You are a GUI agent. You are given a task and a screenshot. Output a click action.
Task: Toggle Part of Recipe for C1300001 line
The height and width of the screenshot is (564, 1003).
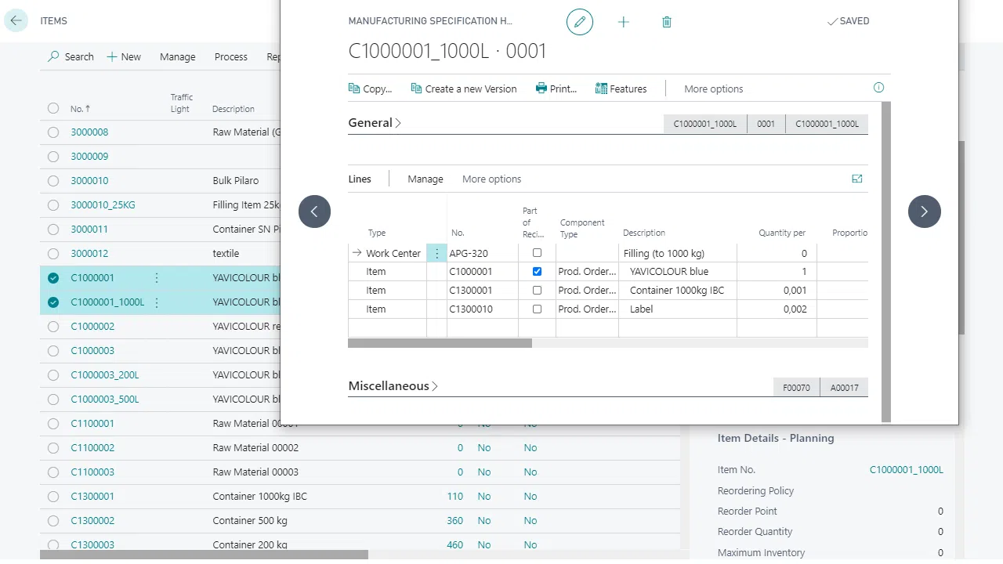(537, 291)
